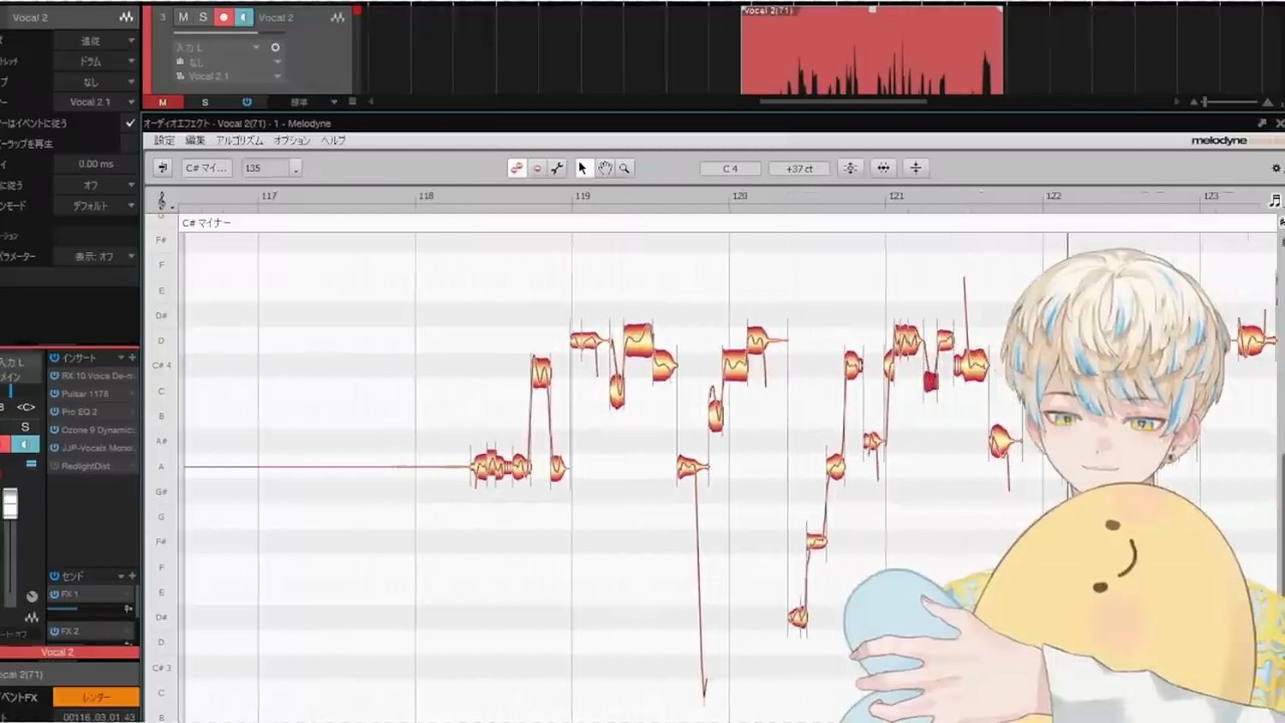Click the leveling macro icon
Screen dimensions: 1285x723
916,168
